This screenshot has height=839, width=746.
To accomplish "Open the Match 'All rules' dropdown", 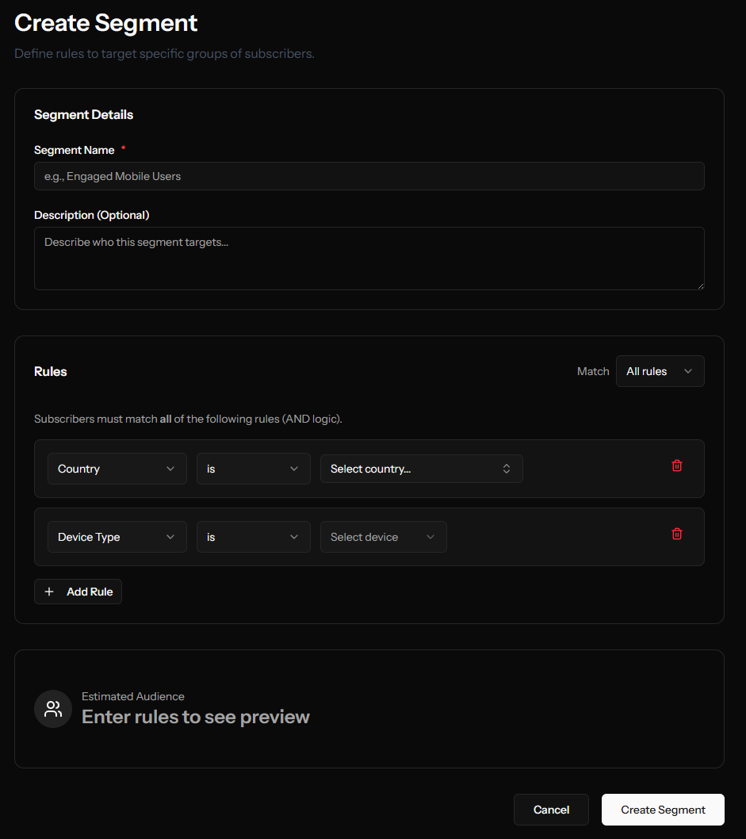I will click(660, 371).
